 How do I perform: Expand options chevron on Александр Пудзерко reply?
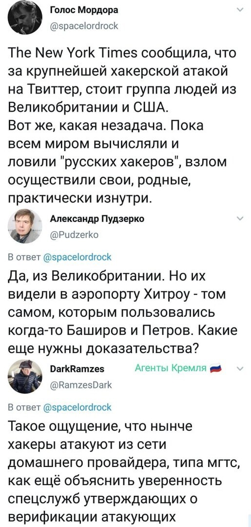pos(240,219)
